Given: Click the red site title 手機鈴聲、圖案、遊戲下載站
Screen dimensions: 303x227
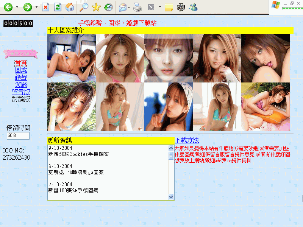Looking at the screenshot, I should tap(117, 23).
